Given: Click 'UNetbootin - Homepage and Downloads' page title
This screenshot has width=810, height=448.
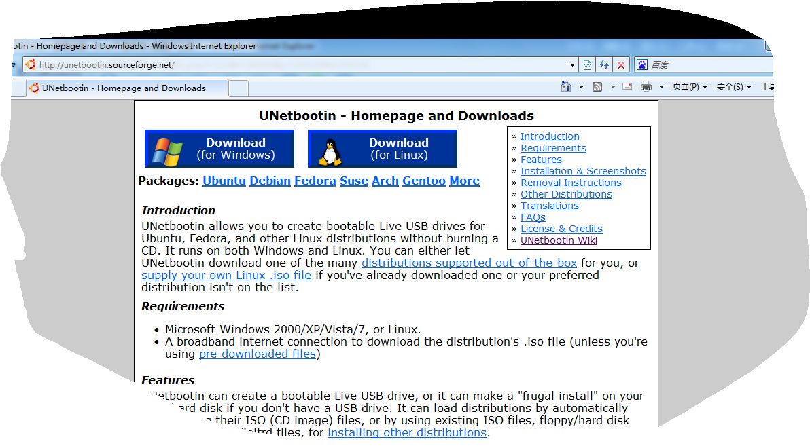Looking at the screenshot, I should [x=397, y=115].
